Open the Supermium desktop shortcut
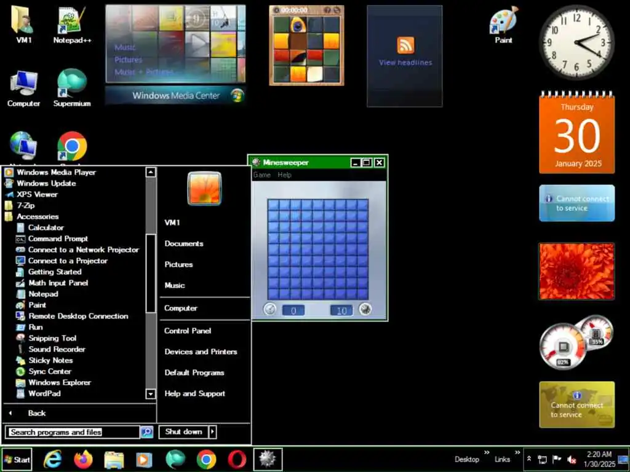Viewport: 630px width, 472px height. (x=72, y=88)
